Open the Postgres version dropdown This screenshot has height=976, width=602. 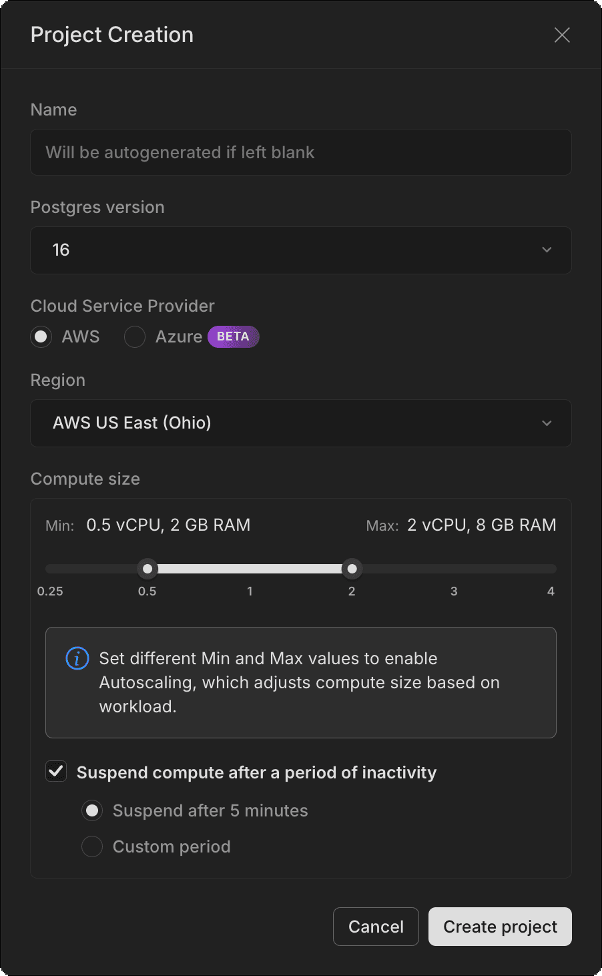pos(300,250)
